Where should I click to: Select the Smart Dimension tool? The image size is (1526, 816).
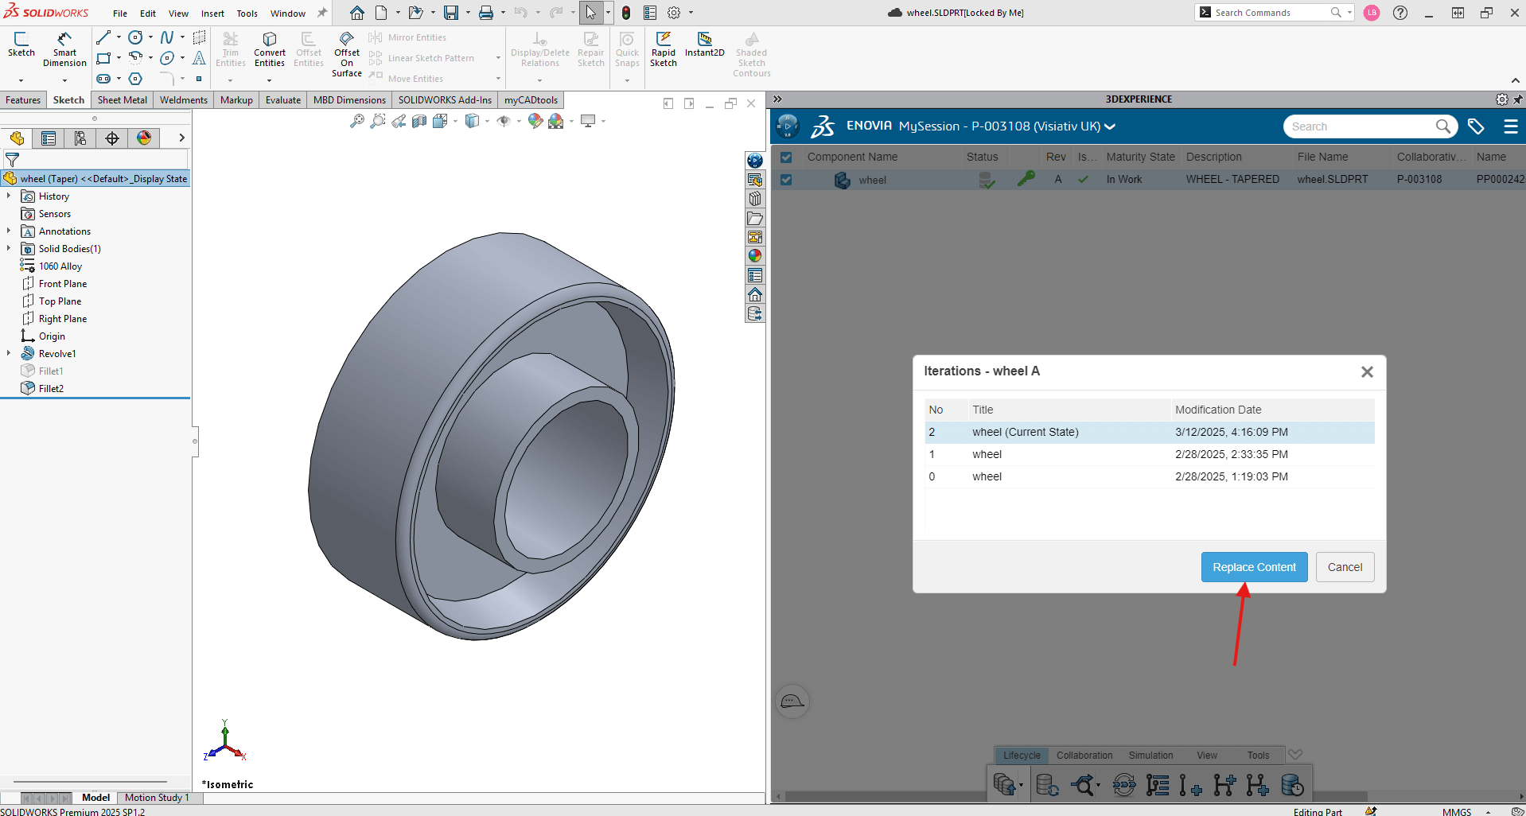(64, 48)
